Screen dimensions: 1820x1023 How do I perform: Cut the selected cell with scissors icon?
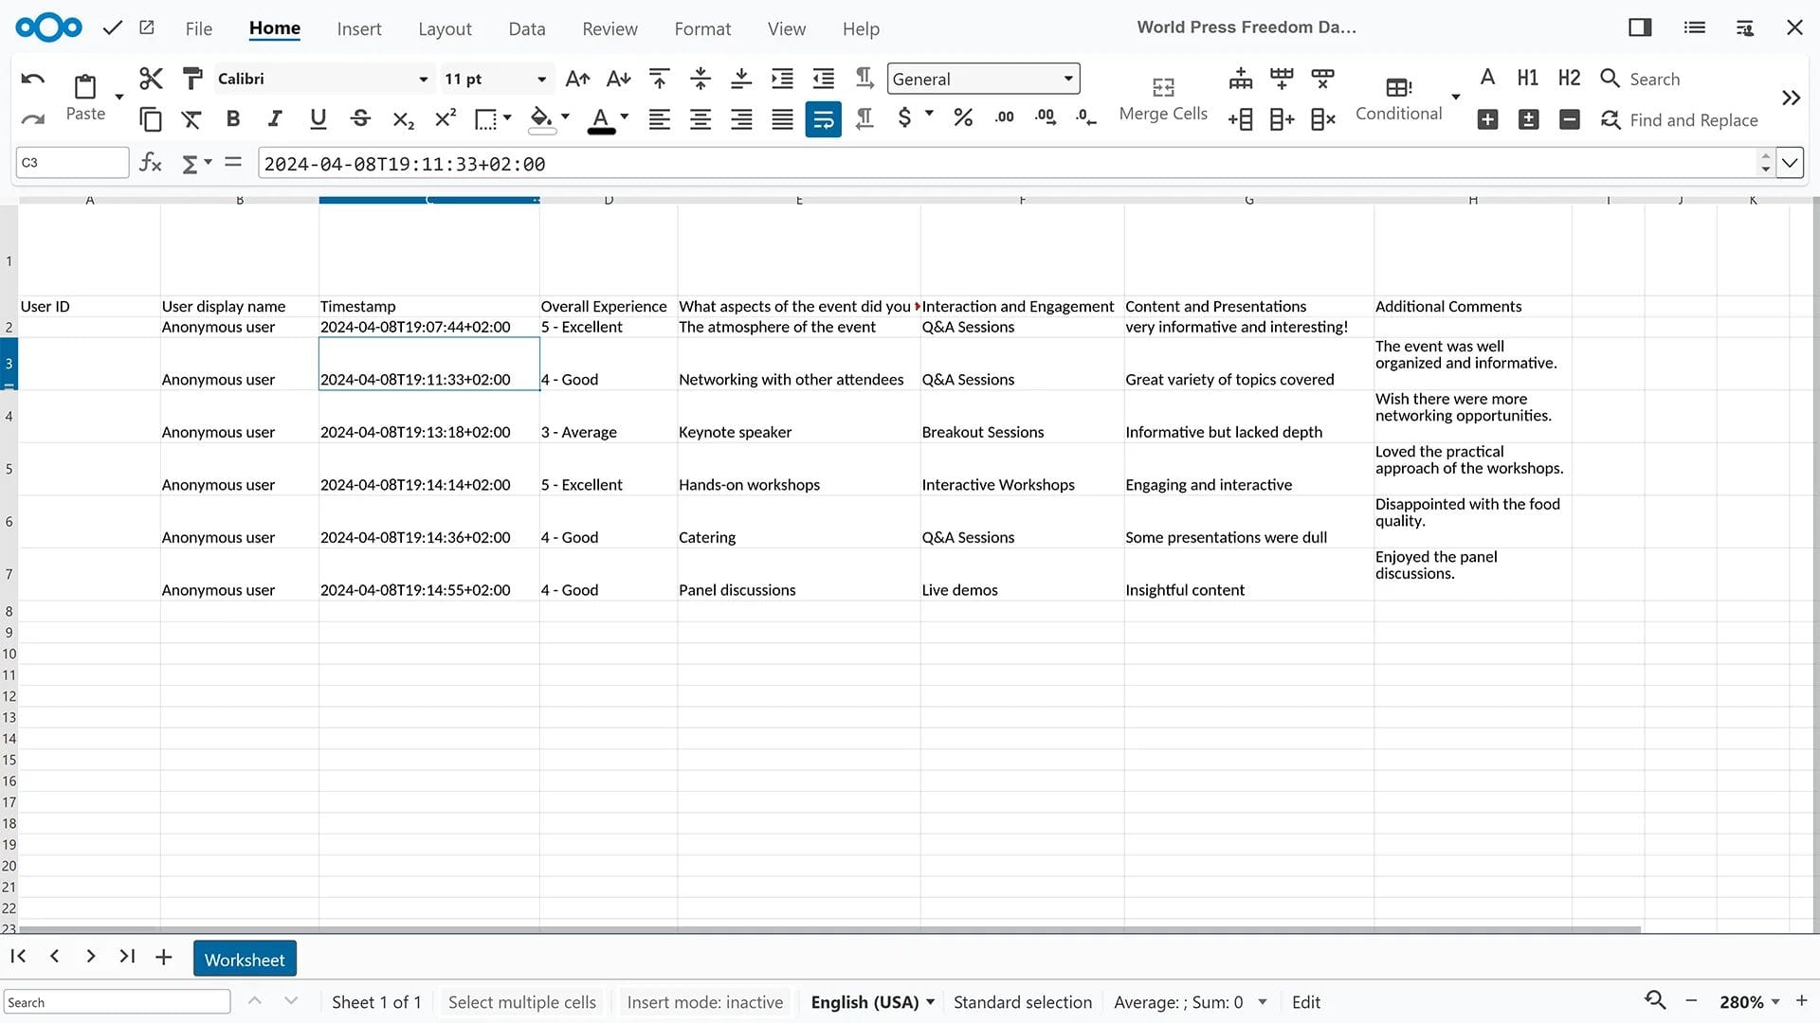(151, 79)
